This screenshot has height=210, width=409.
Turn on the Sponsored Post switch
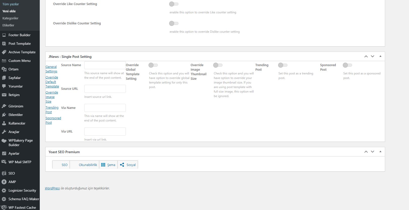point(347,65)
